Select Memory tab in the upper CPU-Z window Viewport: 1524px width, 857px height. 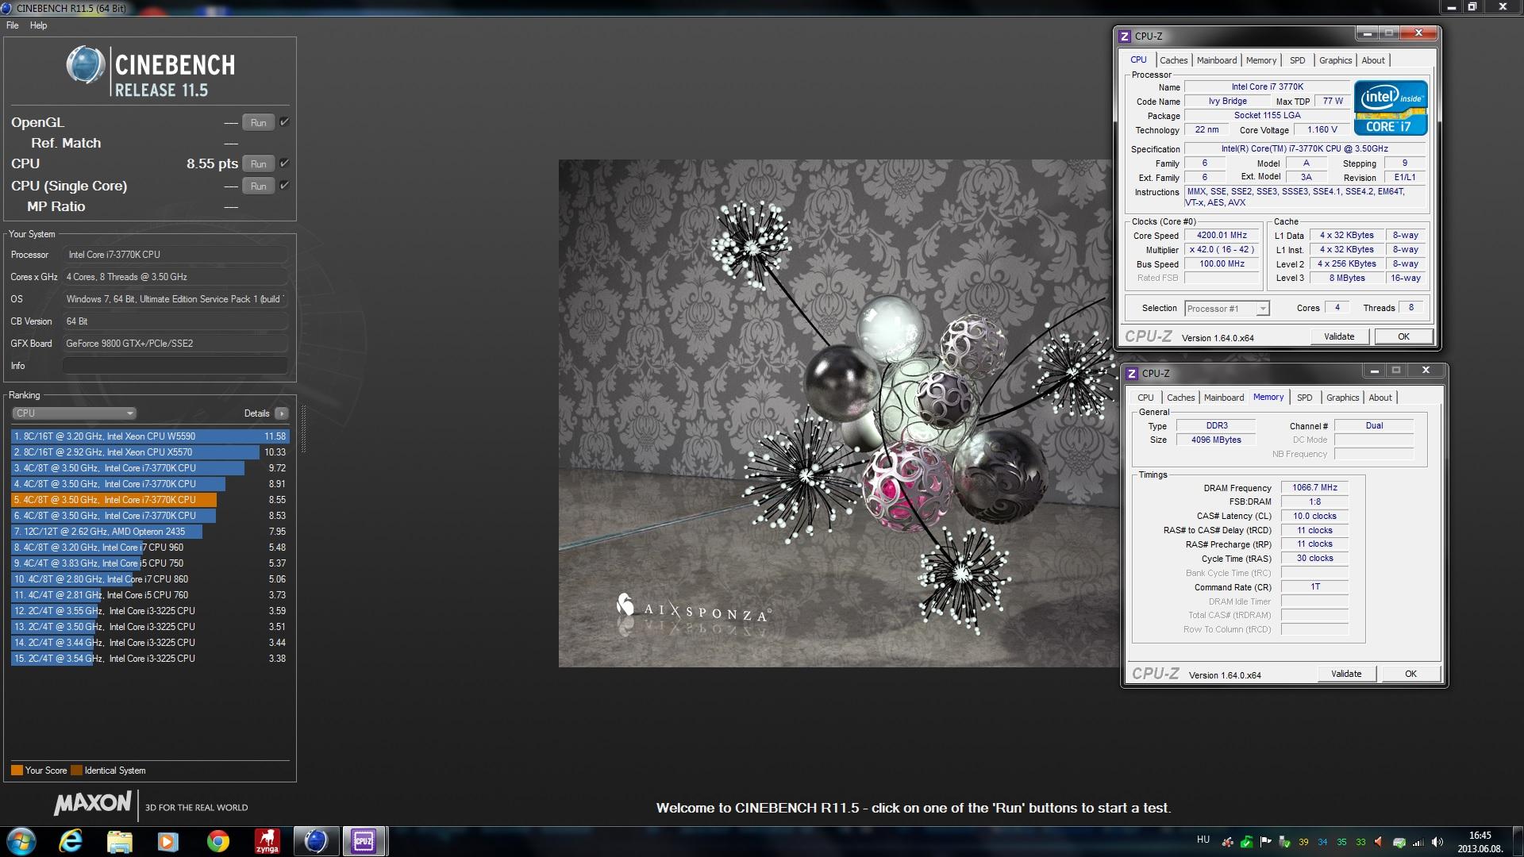pos(1260,60)
